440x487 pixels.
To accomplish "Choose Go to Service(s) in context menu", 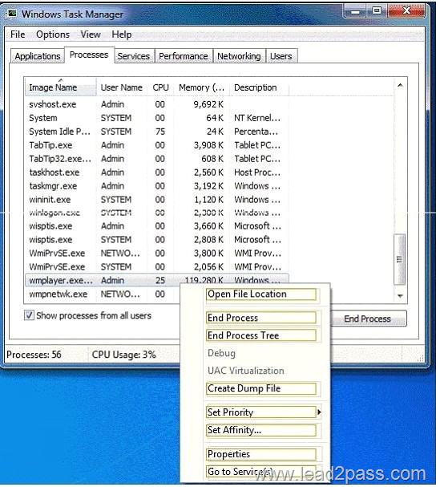I will click(260, 472).
